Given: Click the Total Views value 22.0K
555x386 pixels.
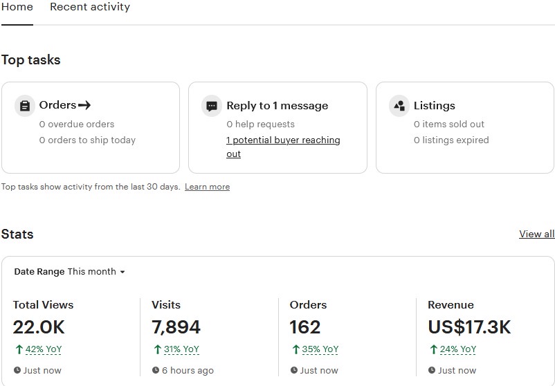Looking at the screenshot, I should (x=39, y=327).
